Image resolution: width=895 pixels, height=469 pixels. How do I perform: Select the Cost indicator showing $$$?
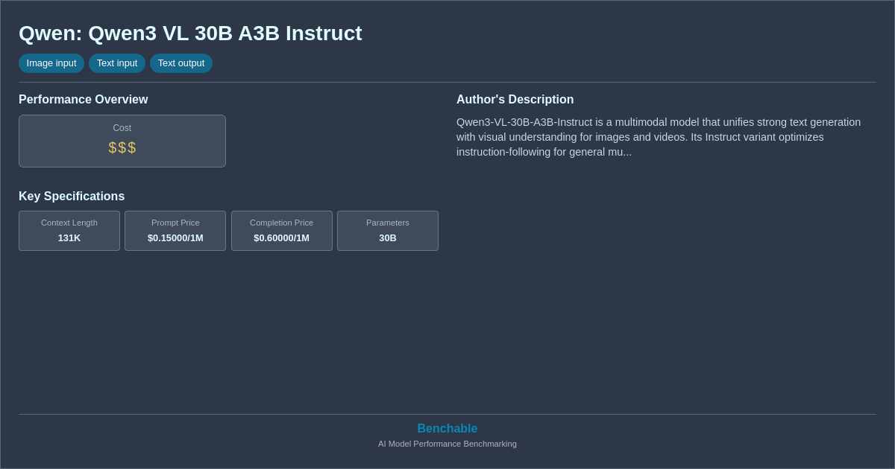pyautogui.click(x=122, y=141)
